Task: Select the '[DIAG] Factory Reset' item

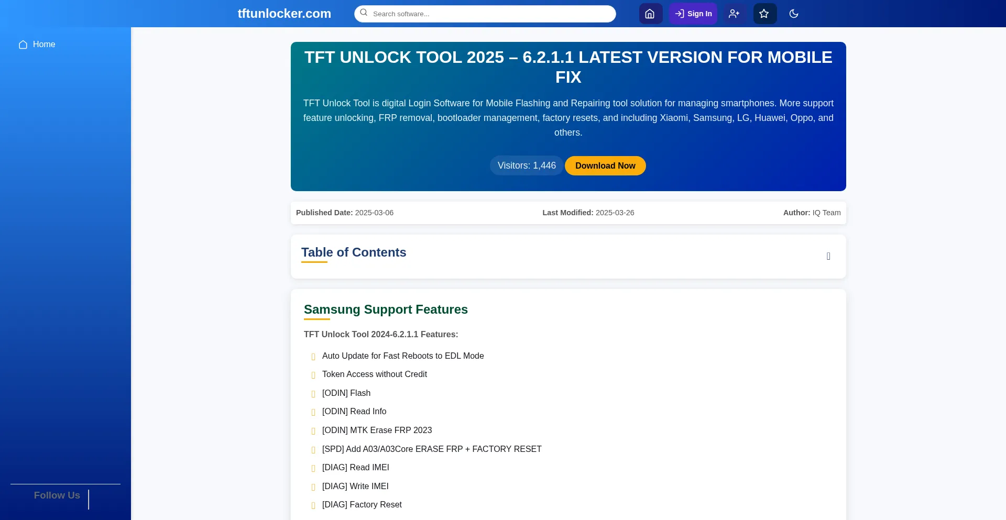Action: point(362,505)
